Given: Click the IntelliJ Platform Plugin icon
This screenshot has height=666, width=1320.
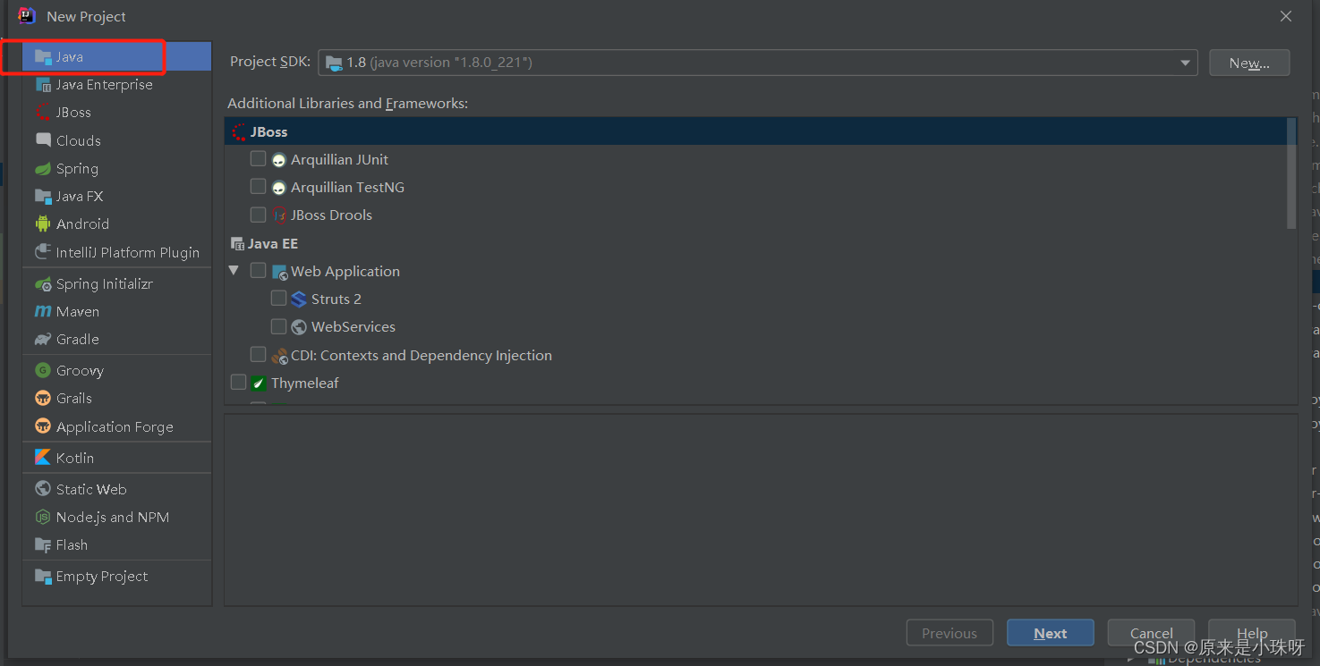Looking at the screenshot, I should 42,252.
